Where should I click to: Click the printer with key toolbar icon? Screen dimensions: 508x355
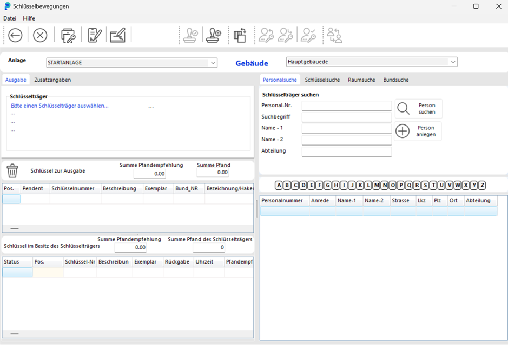pyautogui.click(x=68, y=36)
